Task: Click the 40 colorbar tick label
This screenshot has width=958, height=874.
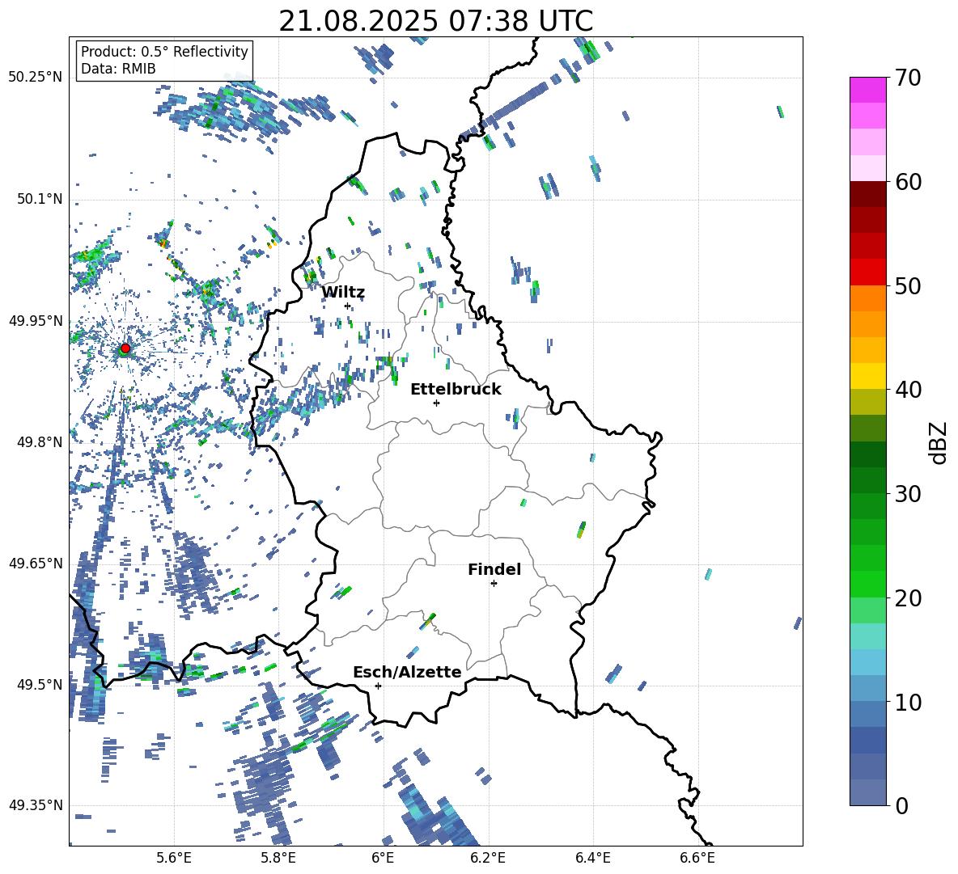Action: click(x=908, y=390)
